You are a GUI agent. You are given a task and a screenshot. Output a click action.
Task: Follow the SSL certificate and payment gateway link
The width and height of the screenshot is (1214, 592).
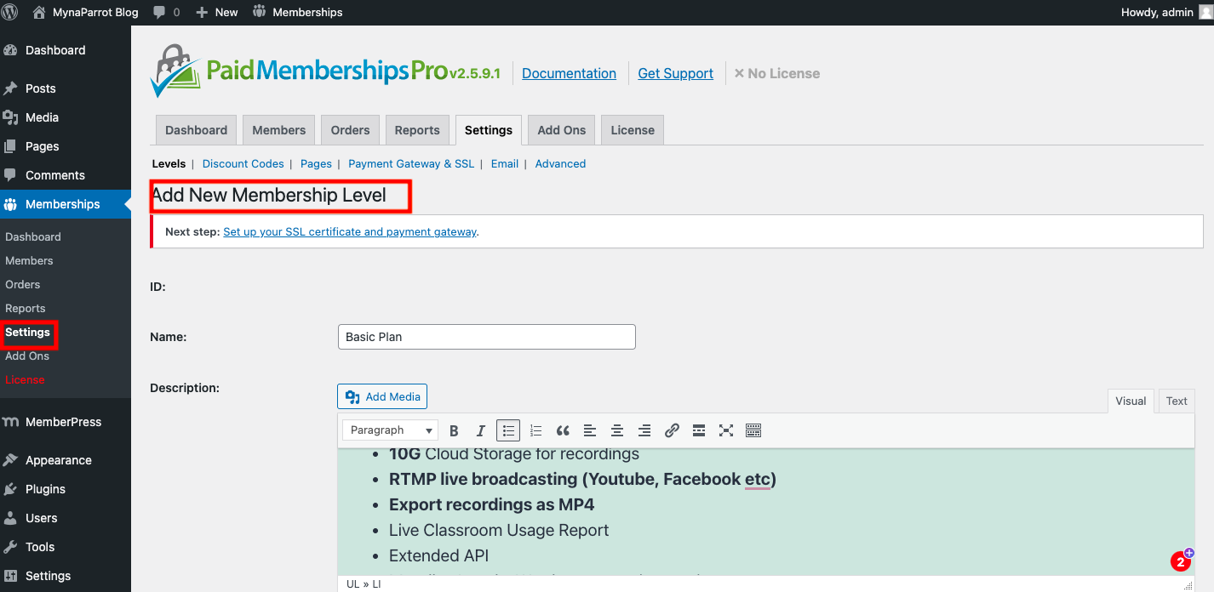click(x=349, y=231)
